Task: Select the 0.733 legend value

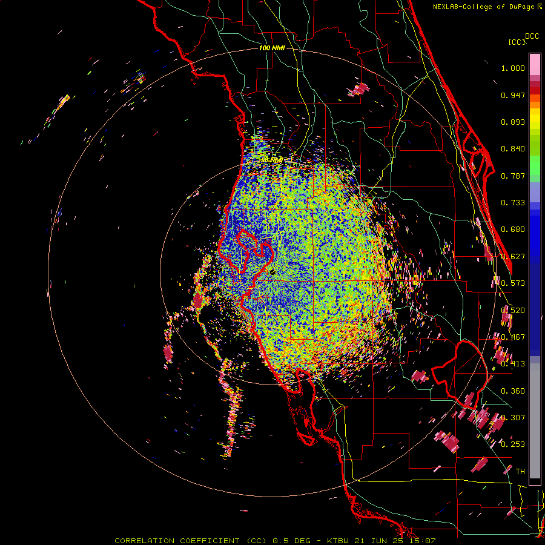Action: [513, 203]
